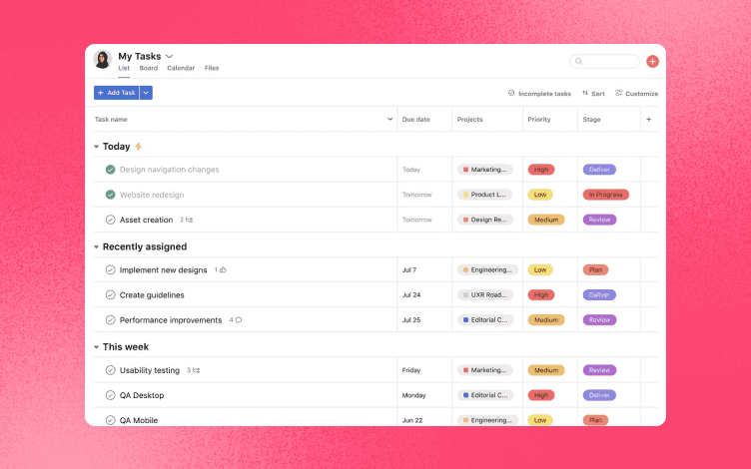
Task: Collapse the Today section
Action: (96, 147)
